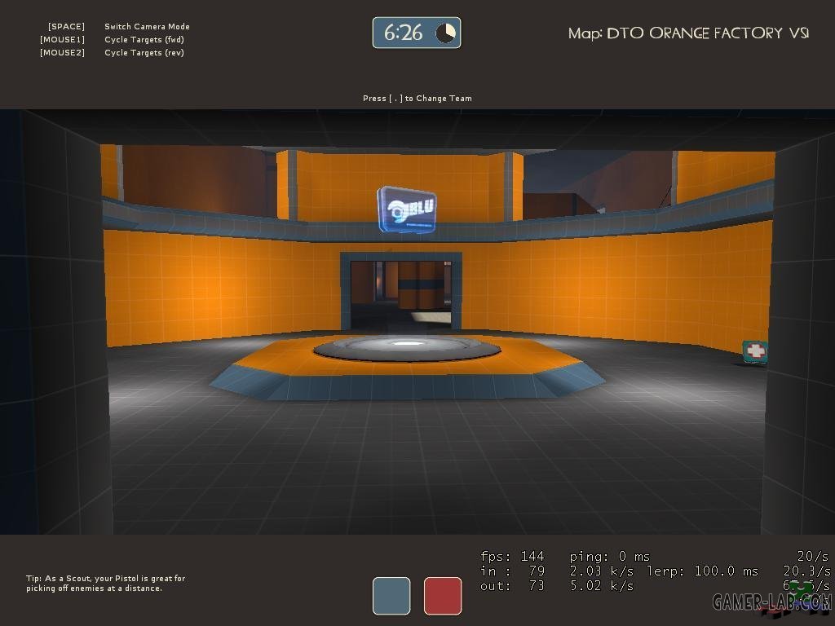Click the floating BLU team sign
Screen dimensions: 835x626
[x=408, y=209]
